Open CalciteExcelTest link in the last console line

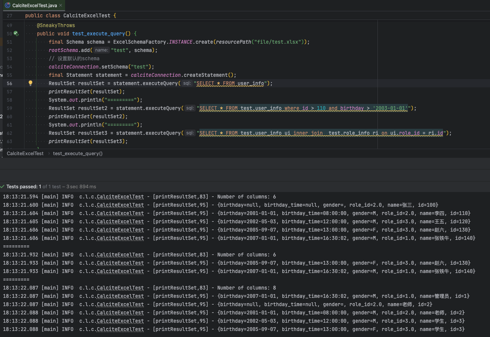click(x=120, y=329)
